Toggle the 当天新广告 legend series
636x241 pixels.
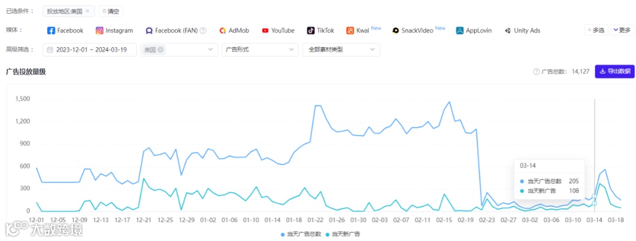343,234
